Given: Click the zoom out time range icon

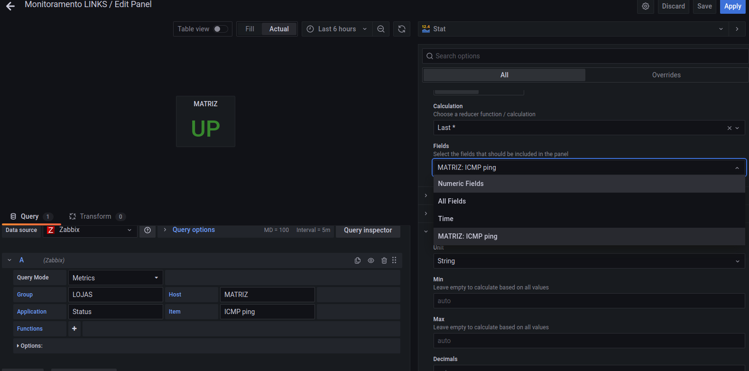Looking at the screenshot, I should [x=381, y=29].
